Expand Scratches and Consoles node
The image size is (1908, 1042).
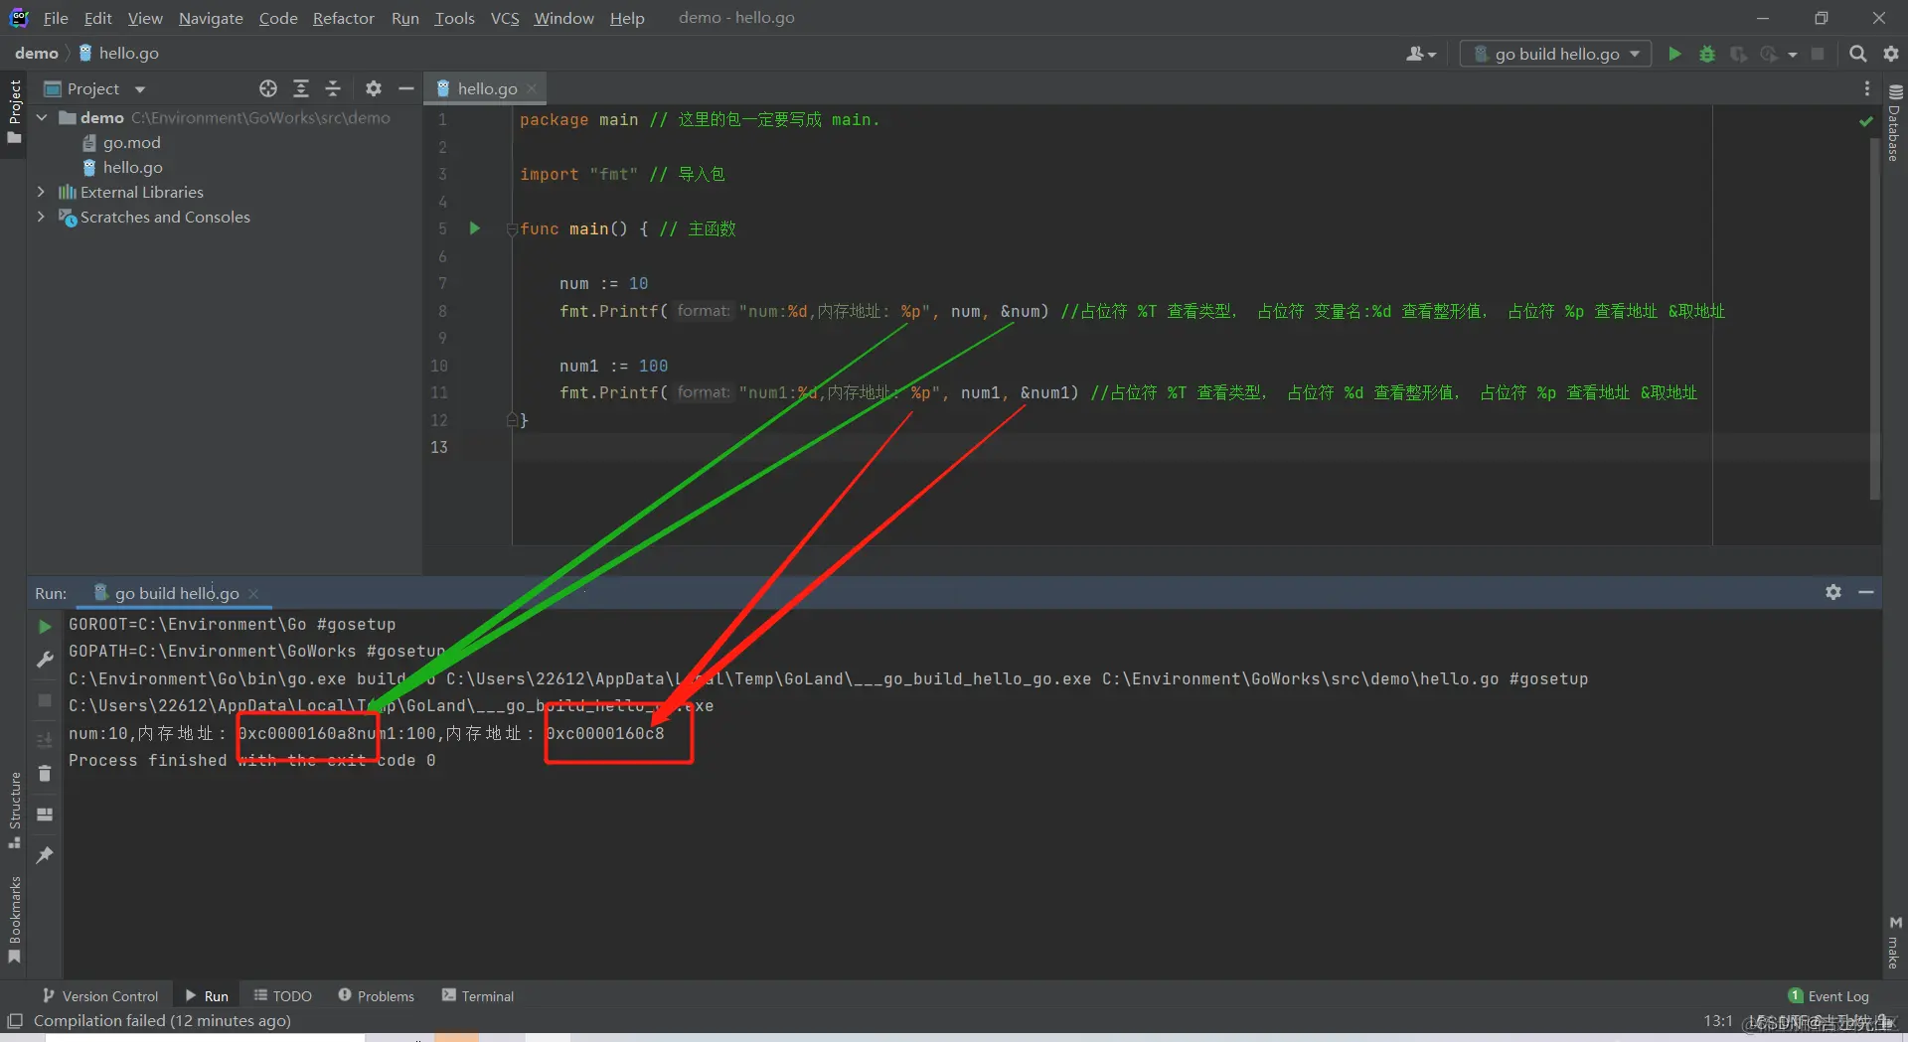point(42,217)
